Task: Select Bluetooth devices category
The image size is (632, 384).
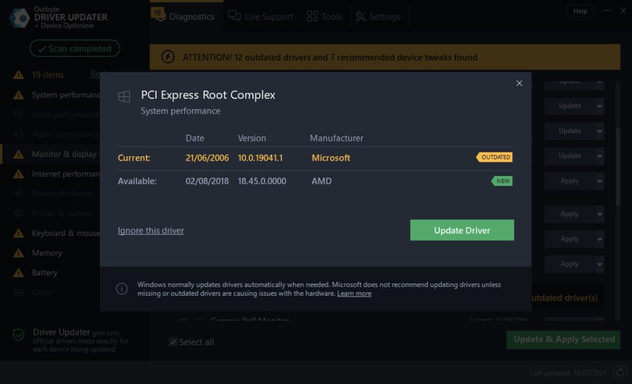Action: pos(63,194)
